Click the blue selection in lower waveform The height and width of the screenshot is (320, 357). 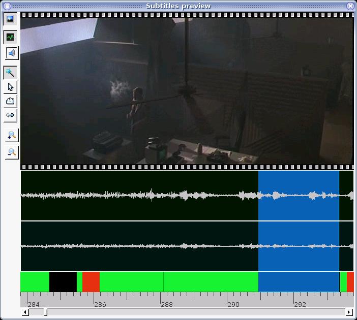tap(299, 246)
